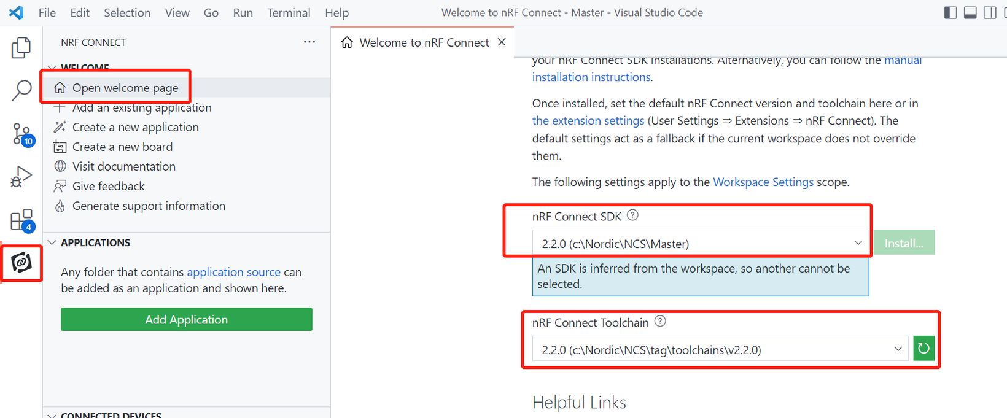
Task: Open the Search view icon
Action: click(x=21, y=90)
